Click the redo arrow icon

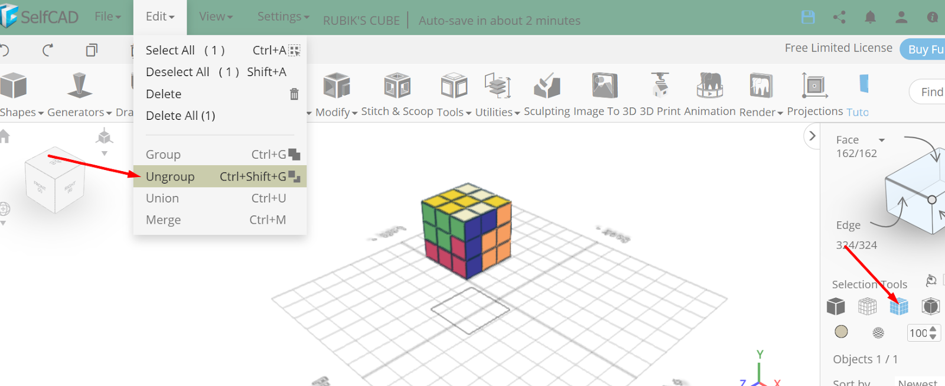pos(48,50)
